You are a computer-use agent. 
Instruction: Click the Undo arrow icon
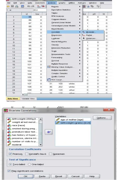pyautogui.click(x=29, y=6)
